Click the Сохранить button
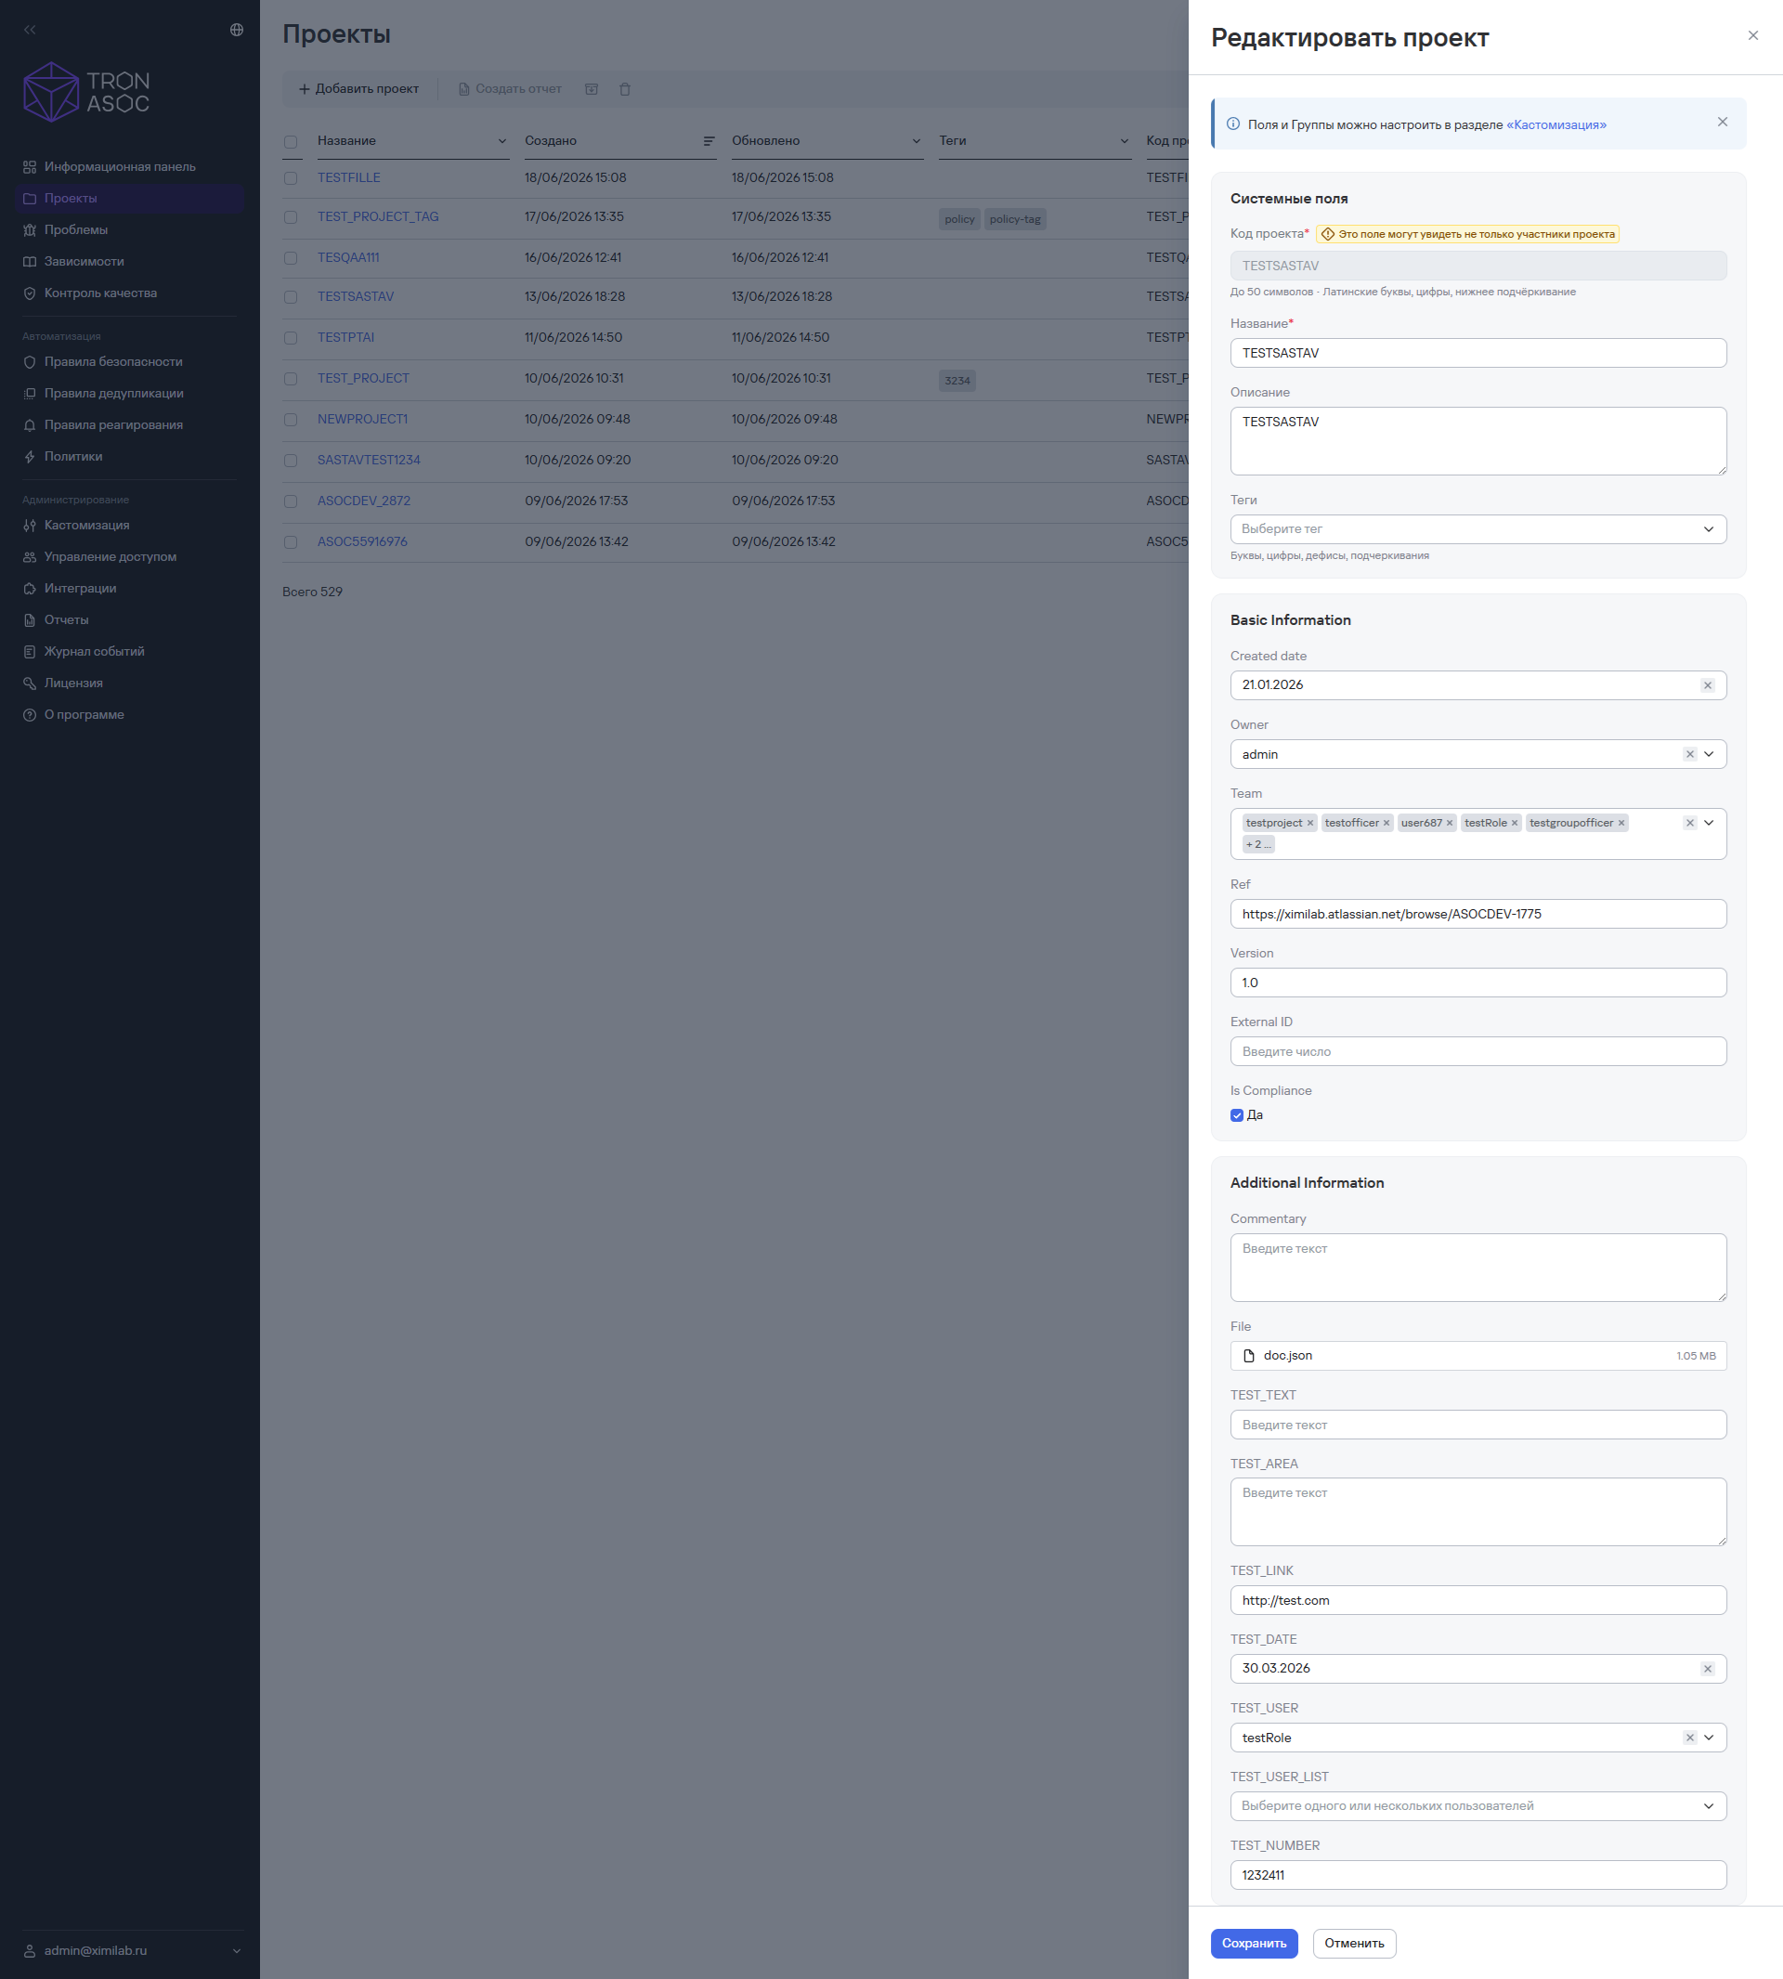 (1254, 1944)
